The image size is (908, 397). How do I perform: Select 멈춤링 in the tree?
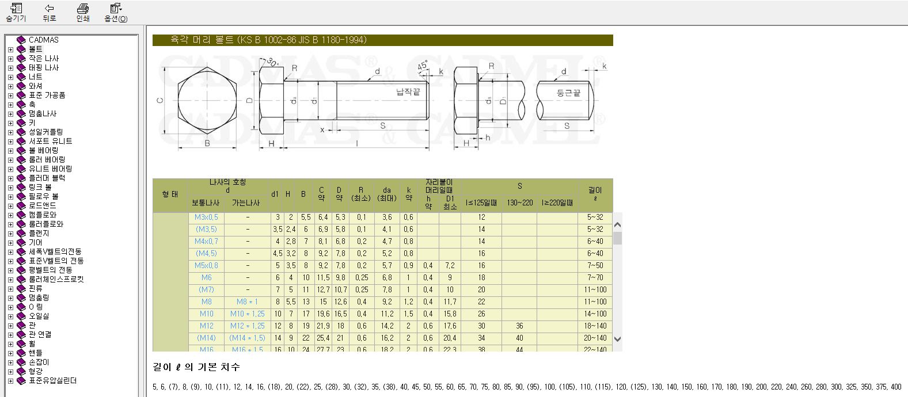[39, 297]
